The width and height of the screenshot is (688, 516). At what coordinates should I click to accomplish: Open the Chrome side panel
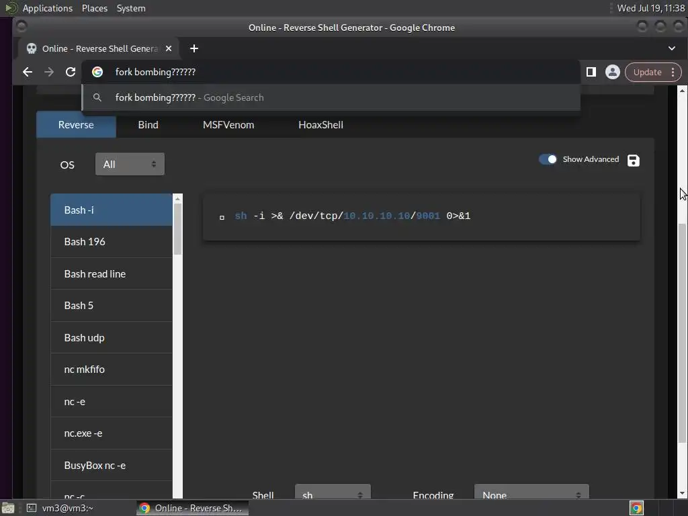[591, 72]
